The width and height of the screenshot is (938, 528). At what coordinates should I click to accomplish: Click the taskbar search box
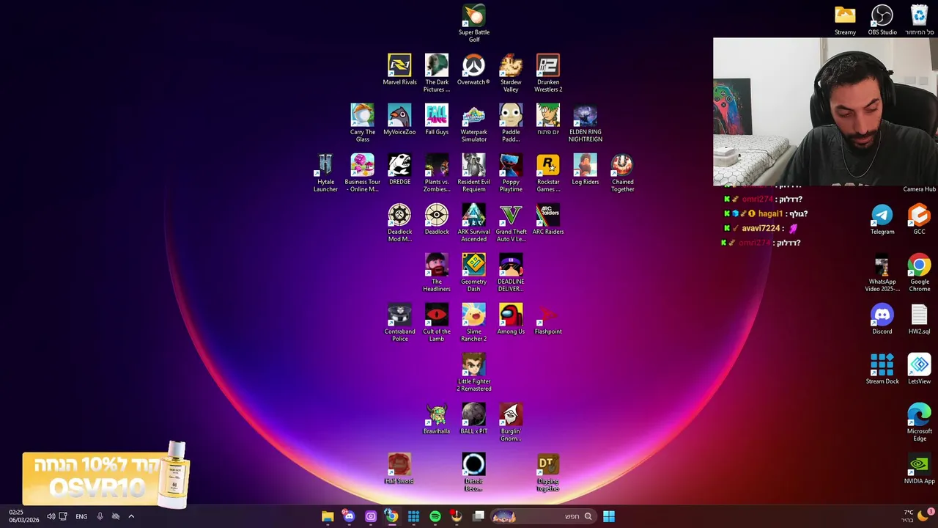click(543, 516)
